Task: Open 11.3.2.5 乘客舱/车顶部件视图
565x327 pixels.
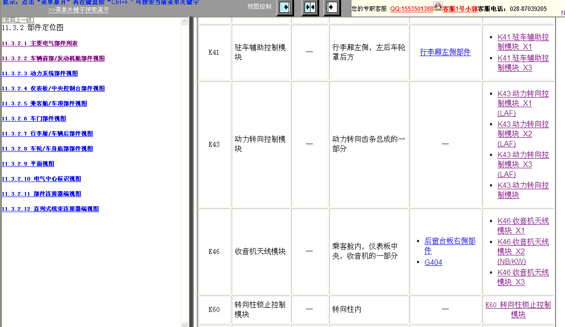Action: [x=44, y=104]
